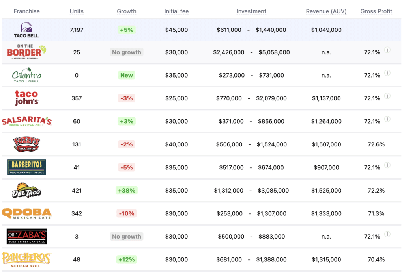Click the Del Taco logo
404x276 pixels.
click(26, 191)
